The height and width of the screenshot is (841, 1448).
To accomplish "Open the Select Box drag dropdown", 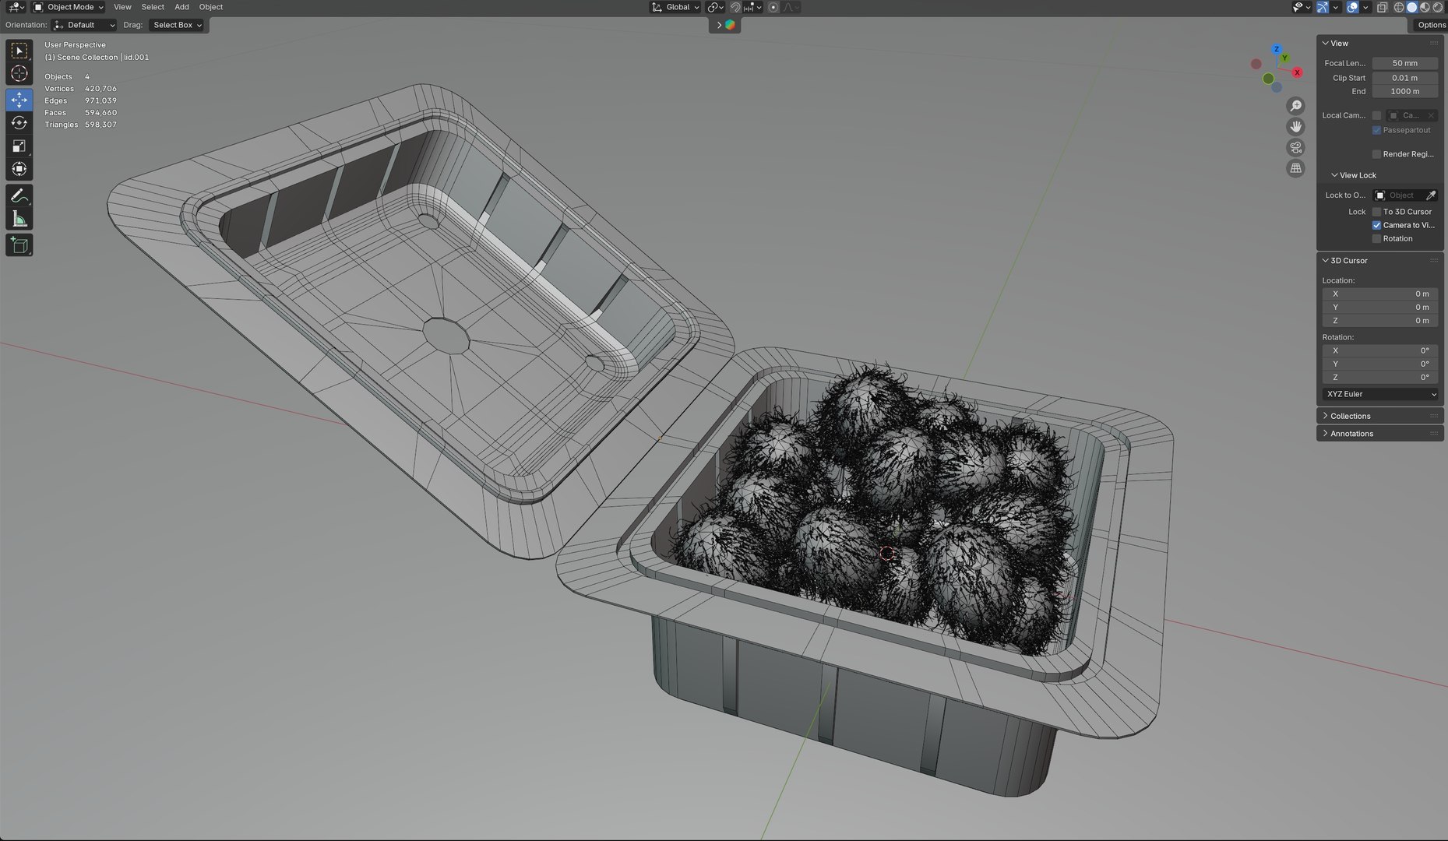I will click(177, 25).
